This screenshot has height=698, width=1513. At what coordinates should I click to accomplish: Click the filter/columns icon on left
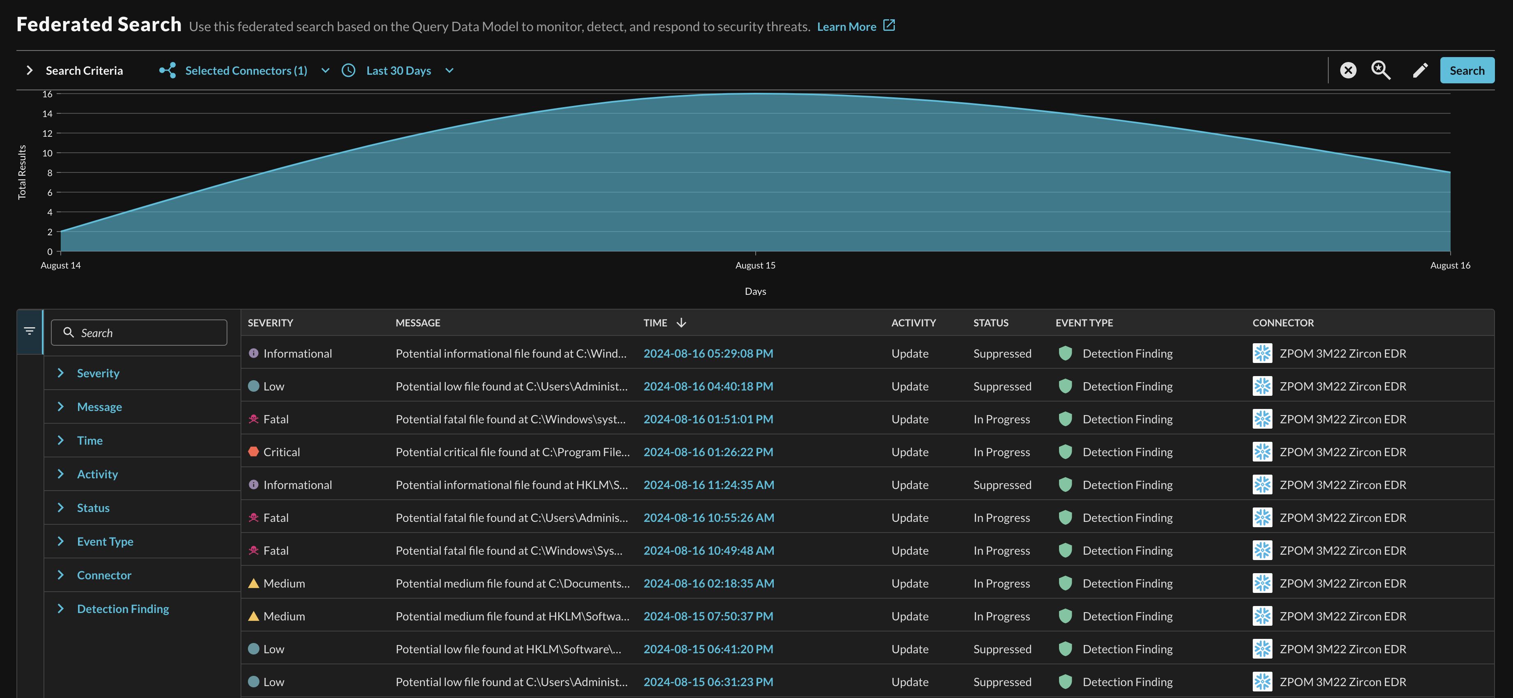[x=30, y=331]
